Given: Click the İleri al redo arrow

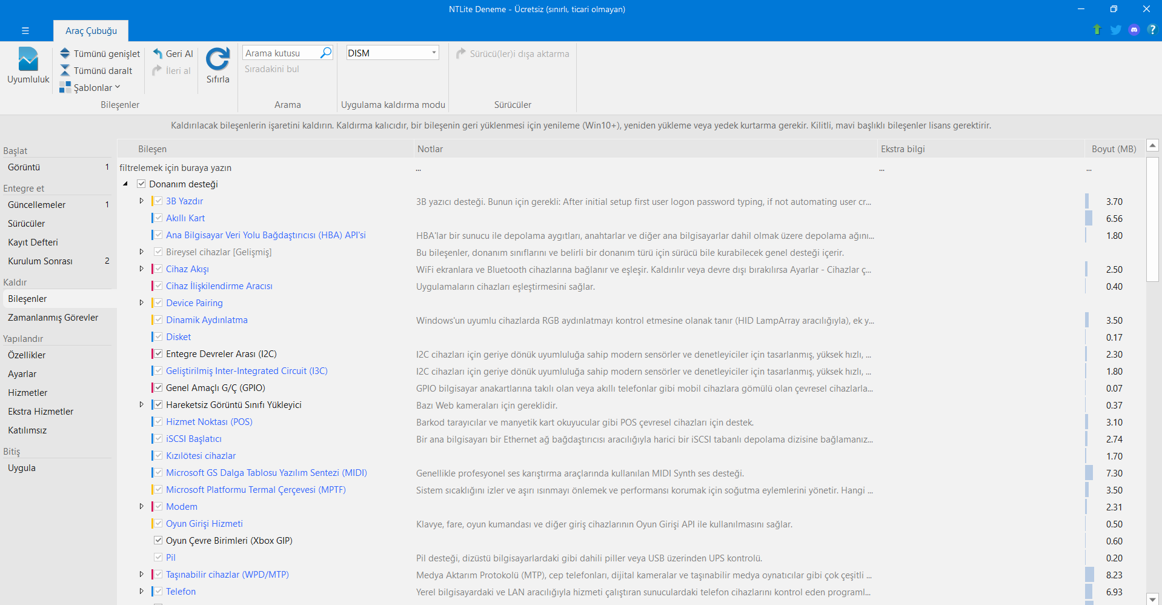Looking at the screenshot, I should [158, 70].
